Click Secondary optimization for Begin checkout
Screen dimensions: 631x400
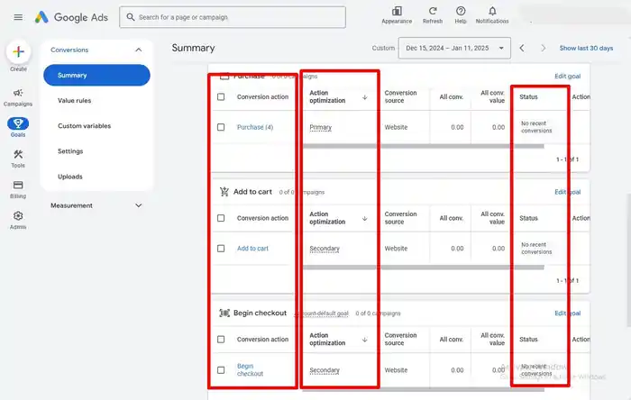[x=325, y=370]
